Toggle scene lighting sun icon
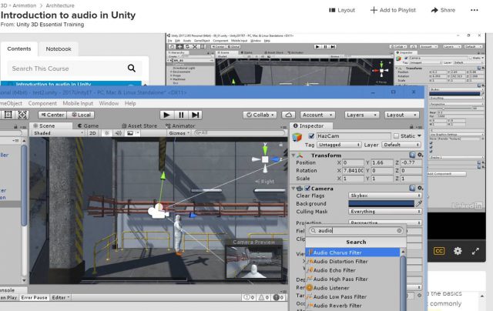493x311 pixels. coord(107,133)
